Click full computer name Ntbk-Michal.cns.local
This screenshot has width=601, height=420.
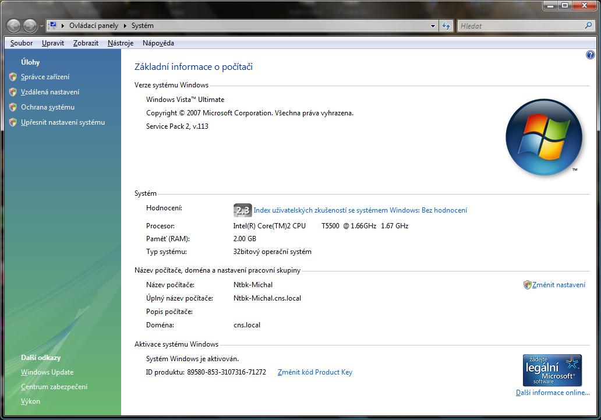pyautogui.click(x=267, y=298)
